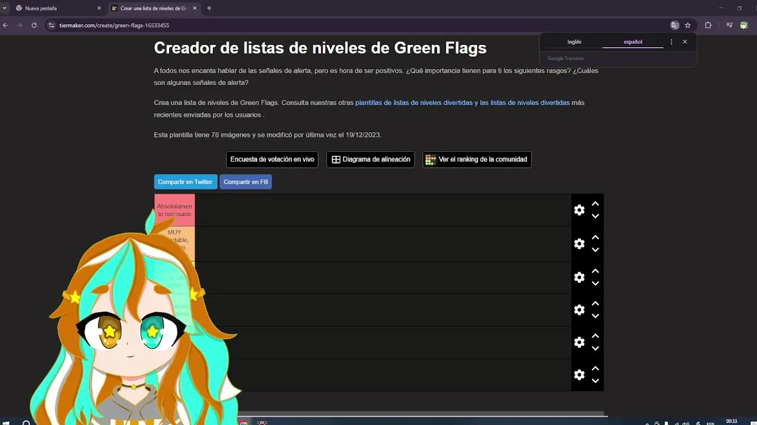
Task: Open the Chrome extensions puzzle icon
Action: pos(708,25)
